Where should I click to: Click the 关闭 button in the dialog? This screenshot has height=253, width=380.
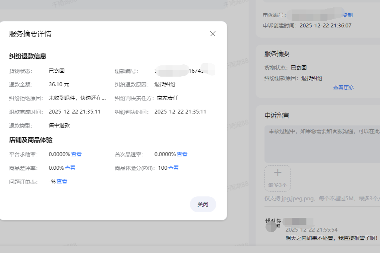(203, 205)
